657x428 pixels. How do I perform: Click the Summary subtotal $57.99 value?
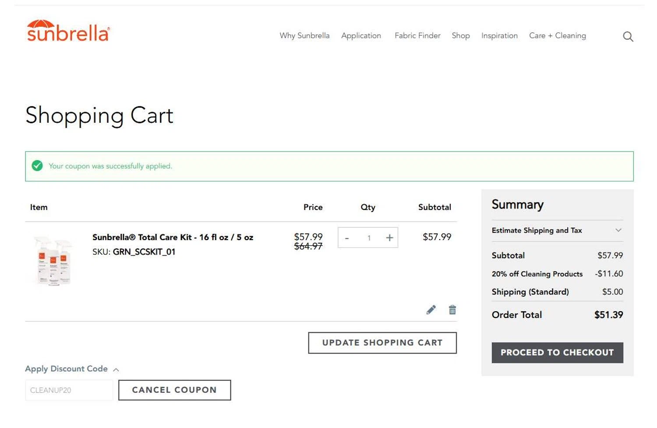[x=610, y=255]
